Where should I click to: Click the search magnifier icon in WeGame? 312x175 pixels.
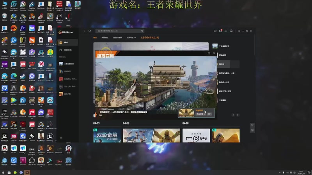tap(142, 31)
